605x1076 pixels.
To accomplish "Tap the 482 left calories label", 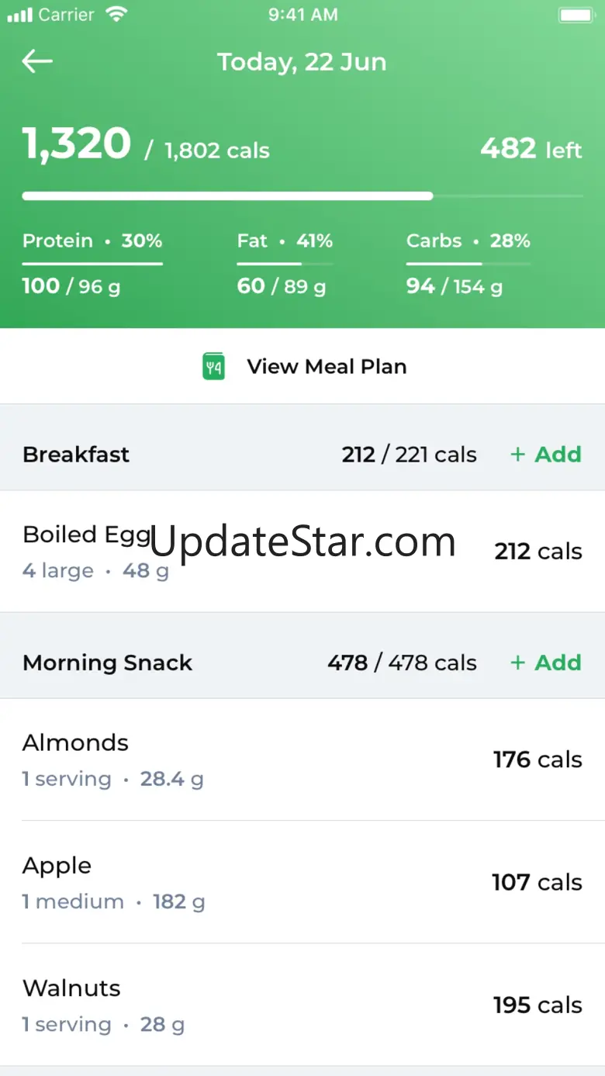I will pyautogui.click(x=531, y=148).
